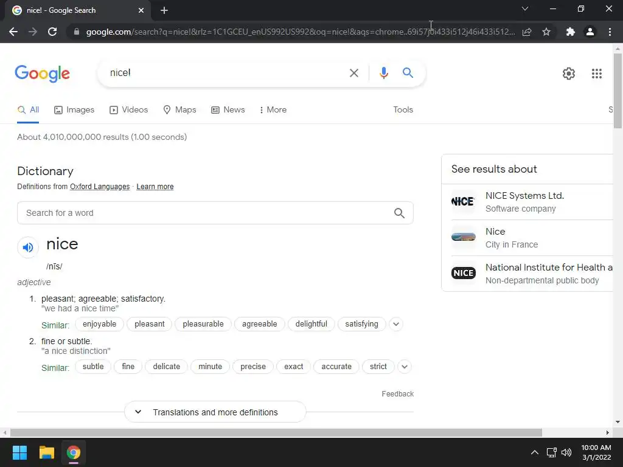Select synonym subtle
This screenshot has width=623, height=467.
pyautogui.click(x=93, y=367)
